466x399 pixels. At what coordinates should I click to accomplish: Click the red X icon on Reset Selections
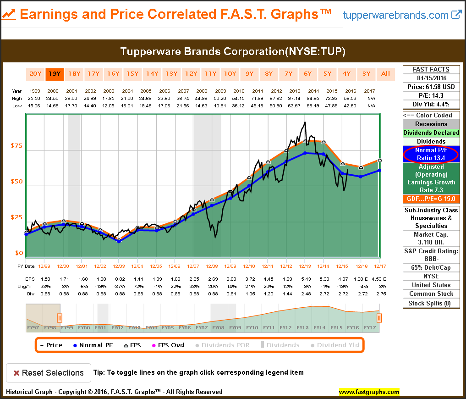tap(16, 373)
